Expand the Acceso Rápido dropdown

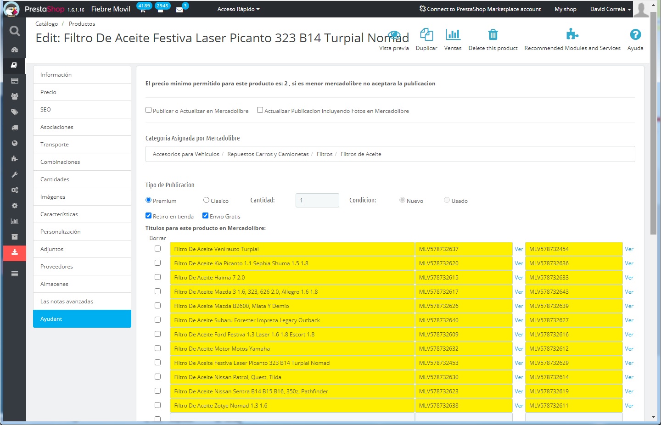click(238, 9)
